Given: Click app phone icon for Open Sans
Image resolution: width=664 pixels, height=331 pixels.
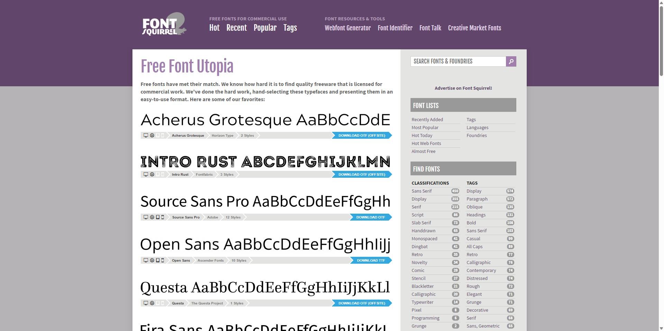Looking at the screenshot, I should 163,260.
